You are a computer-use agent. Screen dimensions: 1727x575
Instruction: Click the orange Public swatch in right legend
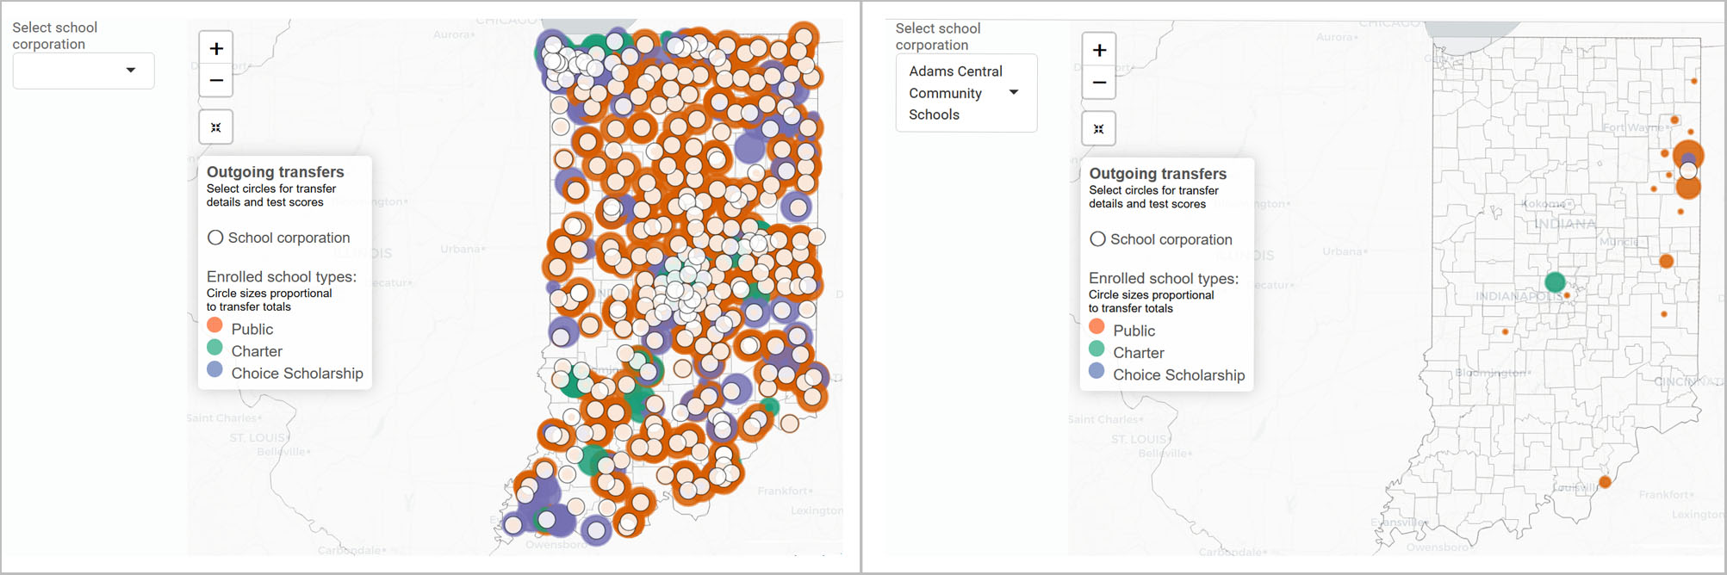tap(1096, 327)
